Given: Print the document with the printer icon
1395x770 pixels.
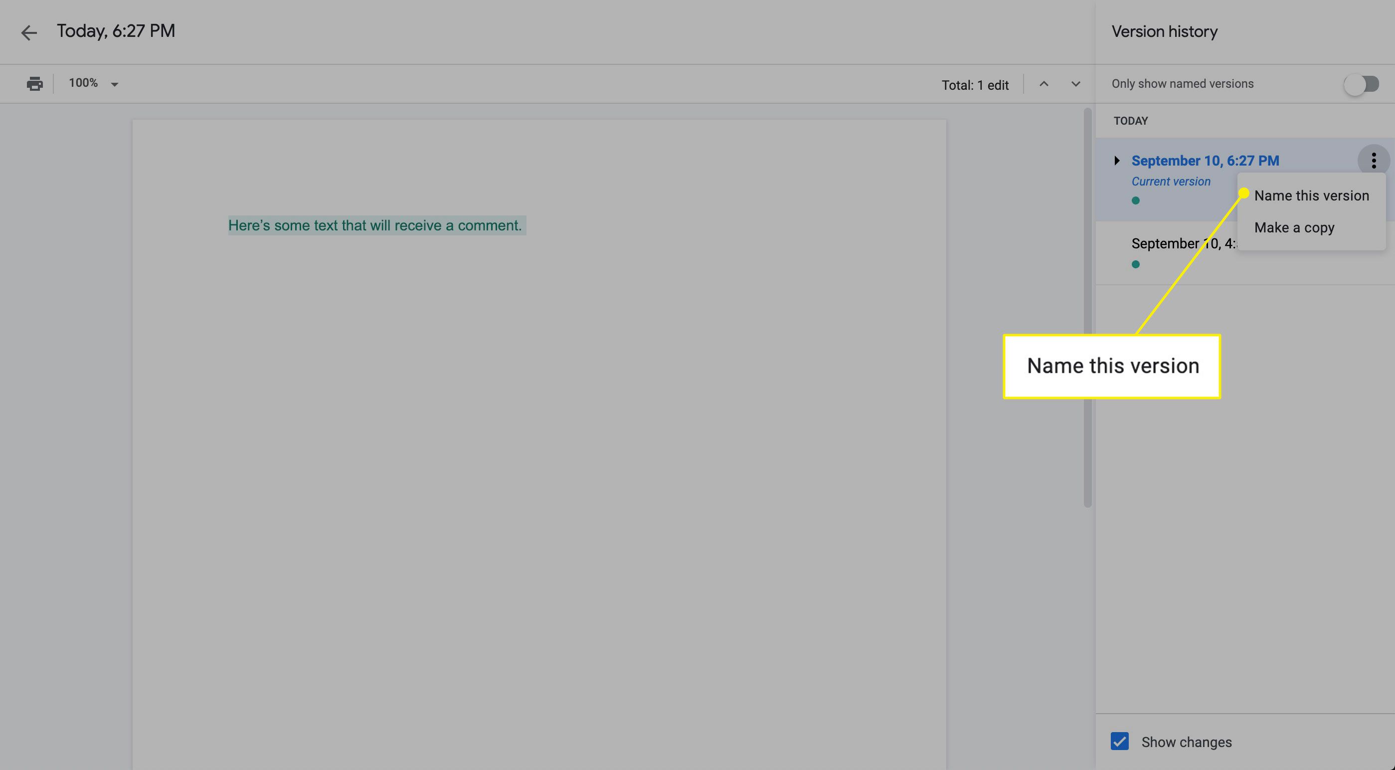Looking at the screenshot, I should (35, 84).
